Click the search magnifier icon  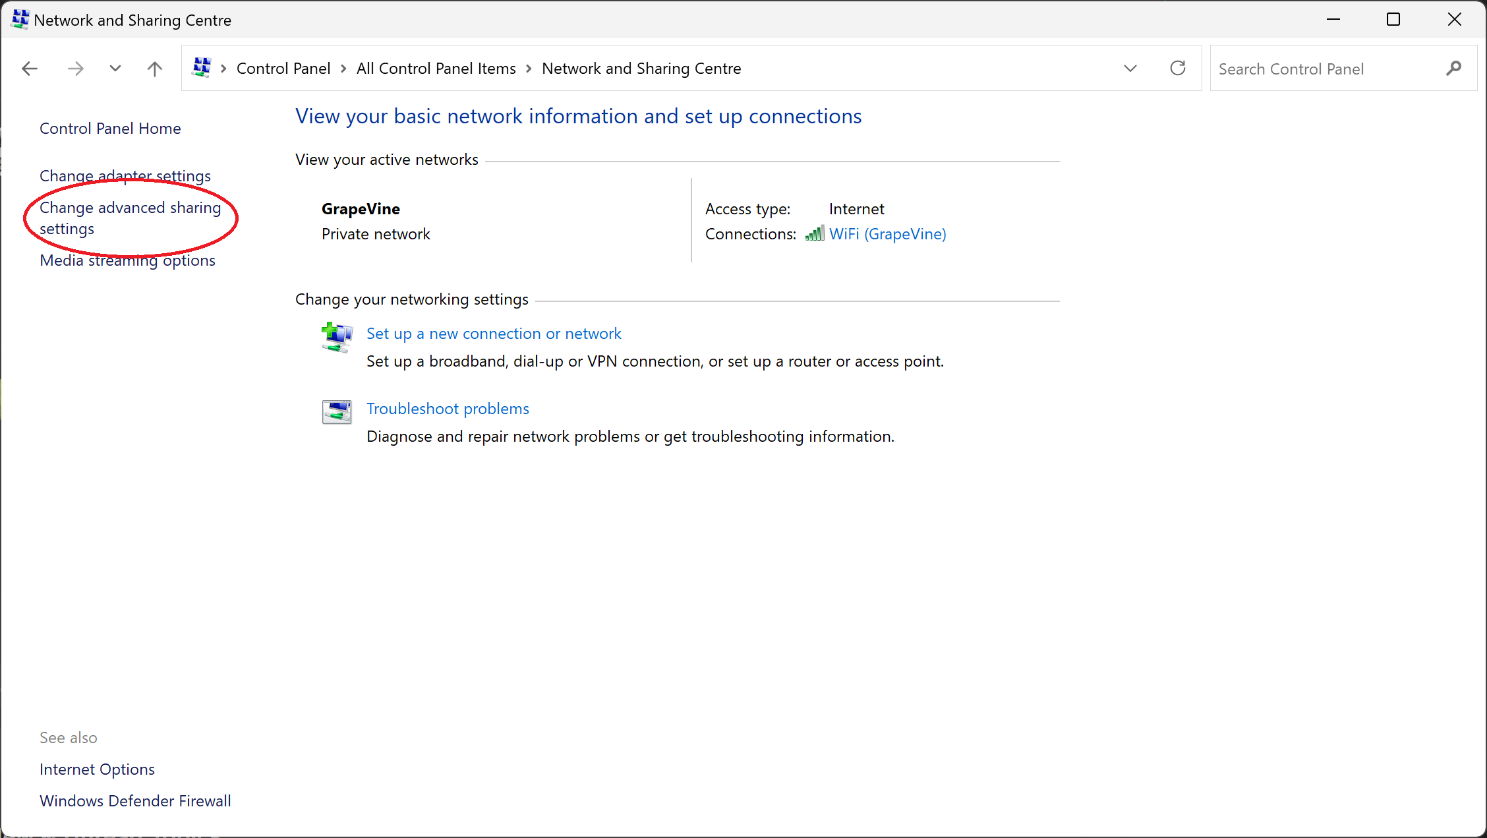click(x=1453, y=69)
